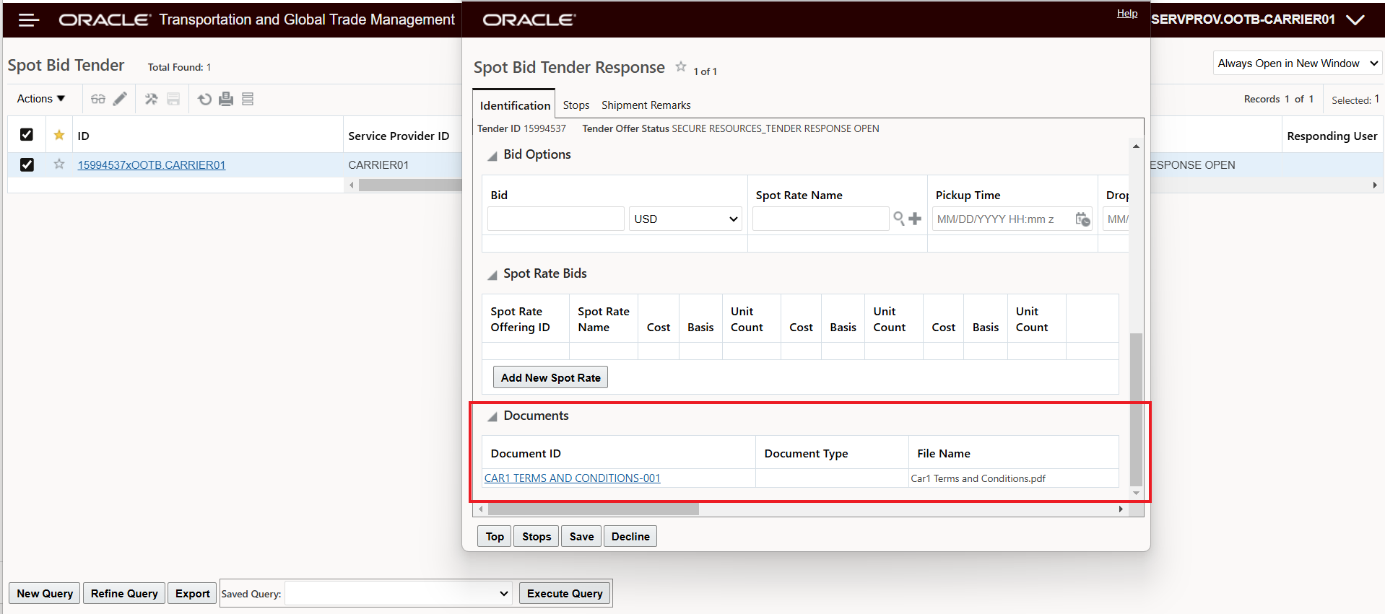1385x614 pixels.
Task: Click the results table scroll-right arrow
Action: click(1375, 185)
